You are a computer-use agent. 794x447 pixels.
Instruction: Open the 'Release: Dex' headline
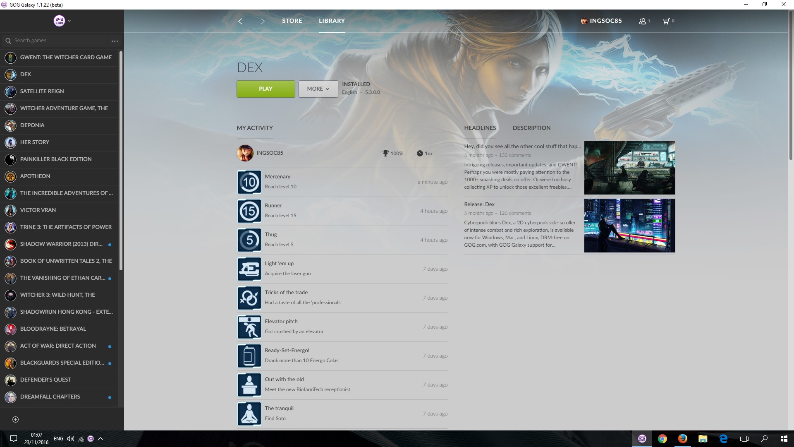479,204
